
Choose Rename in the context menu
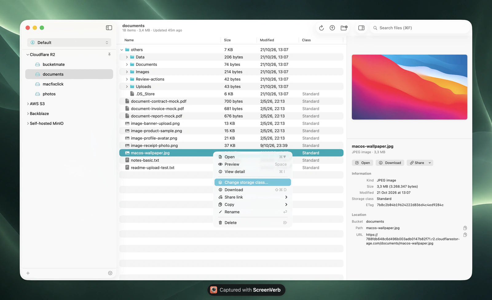coord(253,212)
